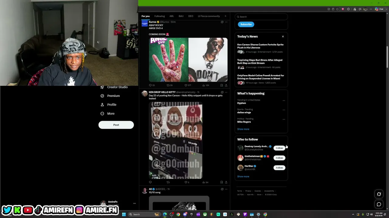Viewport: 389px width, 218px height.
Task: Open Profile from the sidebar
Action: pos(108,104)
